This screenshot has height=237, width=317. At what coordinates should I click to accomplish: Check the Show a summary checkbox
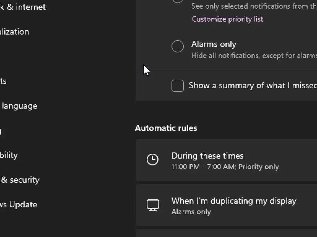pyautogui.click(x=178, y=86)
